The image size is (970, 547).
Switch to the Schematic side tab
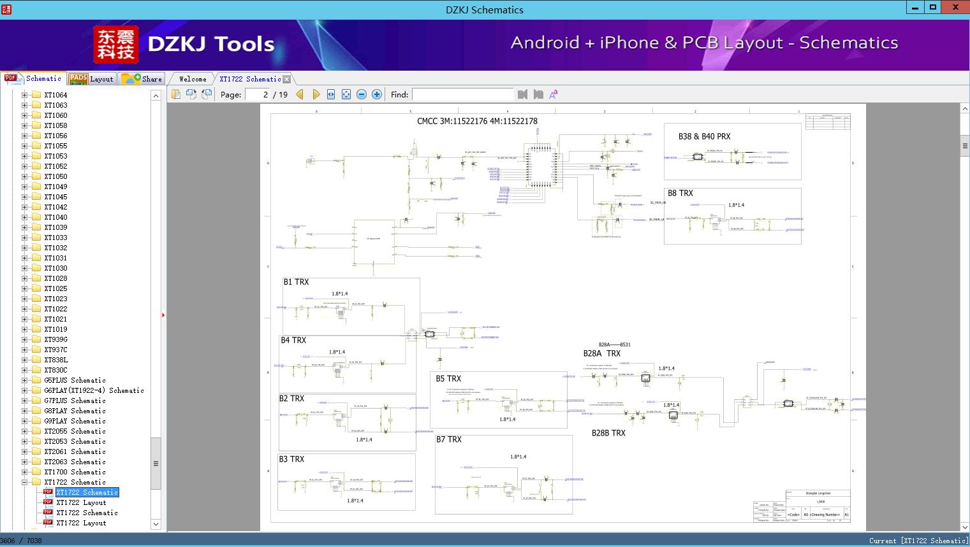pos(33,78)
